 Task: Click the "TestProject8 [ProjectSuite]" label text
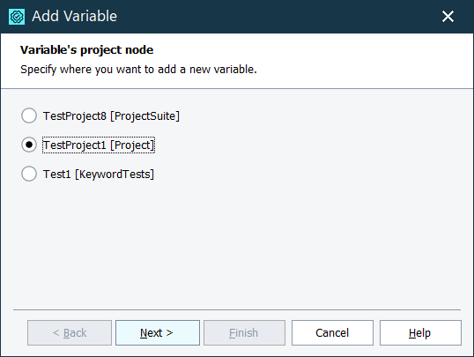click(111, 115)
